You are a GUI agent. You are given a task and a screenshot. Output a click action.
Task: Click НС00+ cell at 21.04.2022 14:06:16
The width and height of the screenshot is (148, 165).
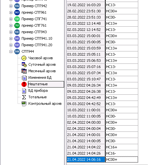pos(122,159)
